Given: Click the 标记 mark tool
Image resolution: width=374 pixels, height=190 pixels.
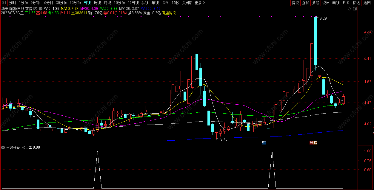Looking at the screenshot, I should tap(356, 3).
